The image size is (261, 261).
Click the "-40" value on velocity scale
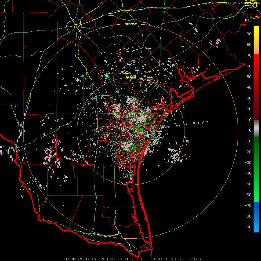(248, 173)
